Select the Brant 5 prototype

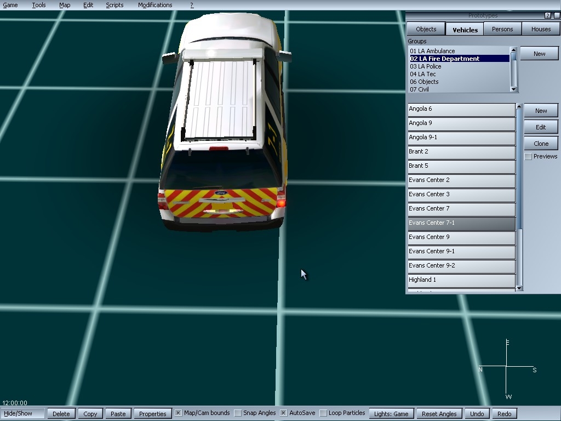click(x=461, y=167)
